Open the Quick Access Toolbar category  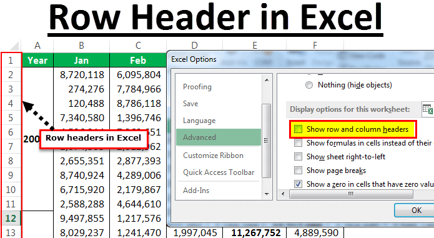coord(219,172)
